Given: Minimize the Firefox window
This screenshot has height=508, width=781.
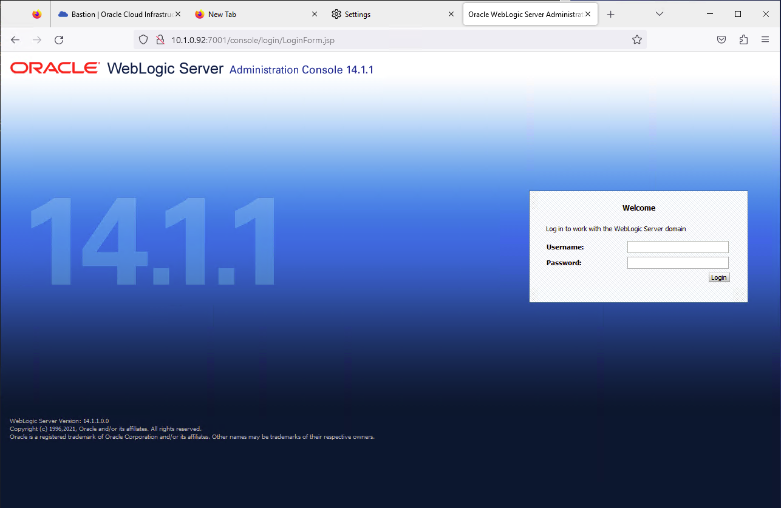Looking at the screenshot, I should [710, 14].
